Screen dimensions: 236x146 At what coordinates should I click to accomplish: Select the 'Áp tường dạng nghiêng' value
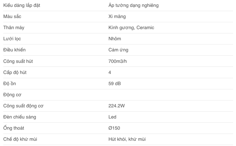[x=133, y=5]
